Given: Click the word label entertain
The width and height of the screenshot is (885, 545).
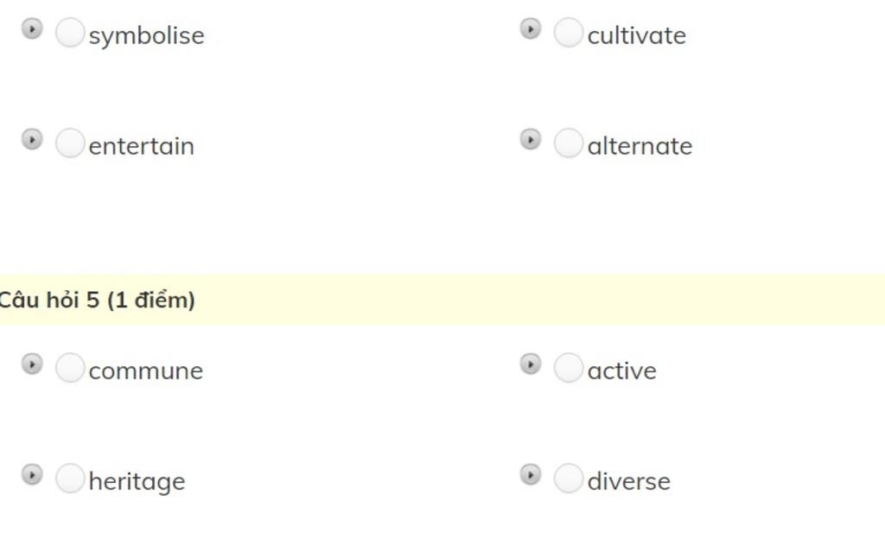Looking at the screenshot, I should tap(142, 146).
